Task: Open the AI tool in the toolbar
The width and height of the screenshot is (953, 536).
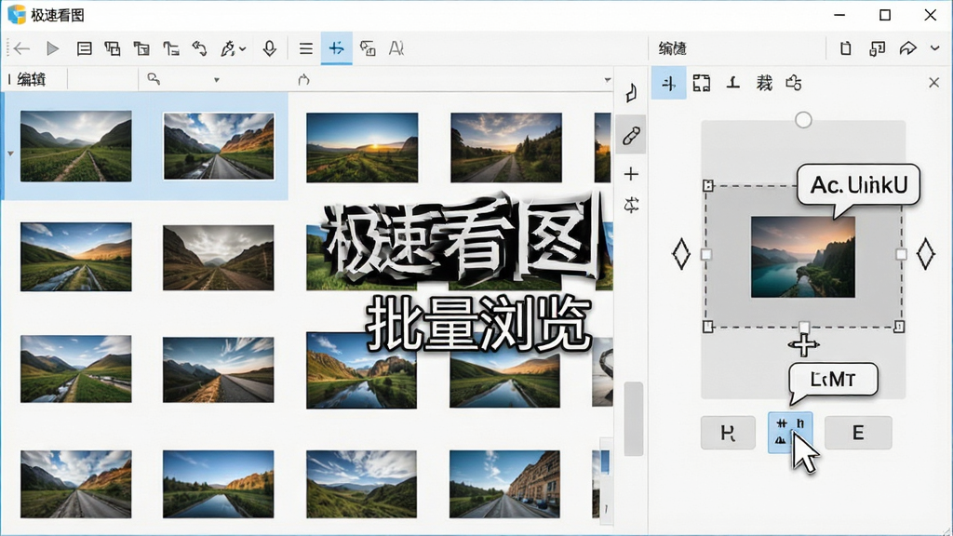Action: pyautogui.click(x=396, y=48)
